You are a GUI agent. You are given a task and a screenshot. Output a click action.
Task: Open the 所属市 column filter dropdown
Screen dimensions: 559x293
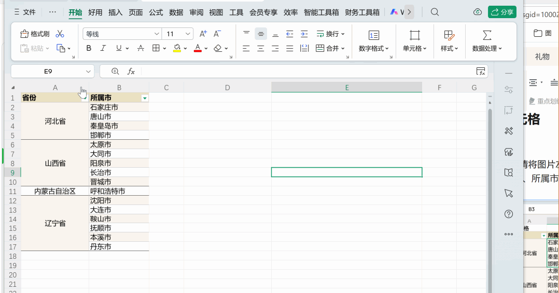145,98
